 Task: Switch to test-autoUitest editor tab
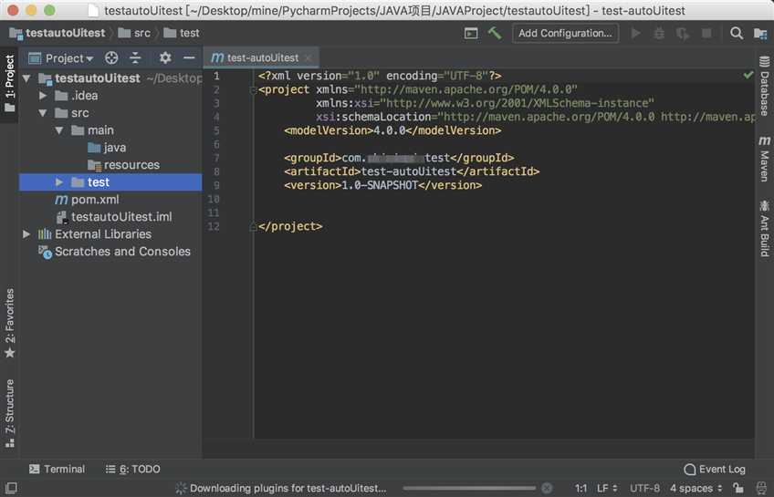tap(263, 58)
